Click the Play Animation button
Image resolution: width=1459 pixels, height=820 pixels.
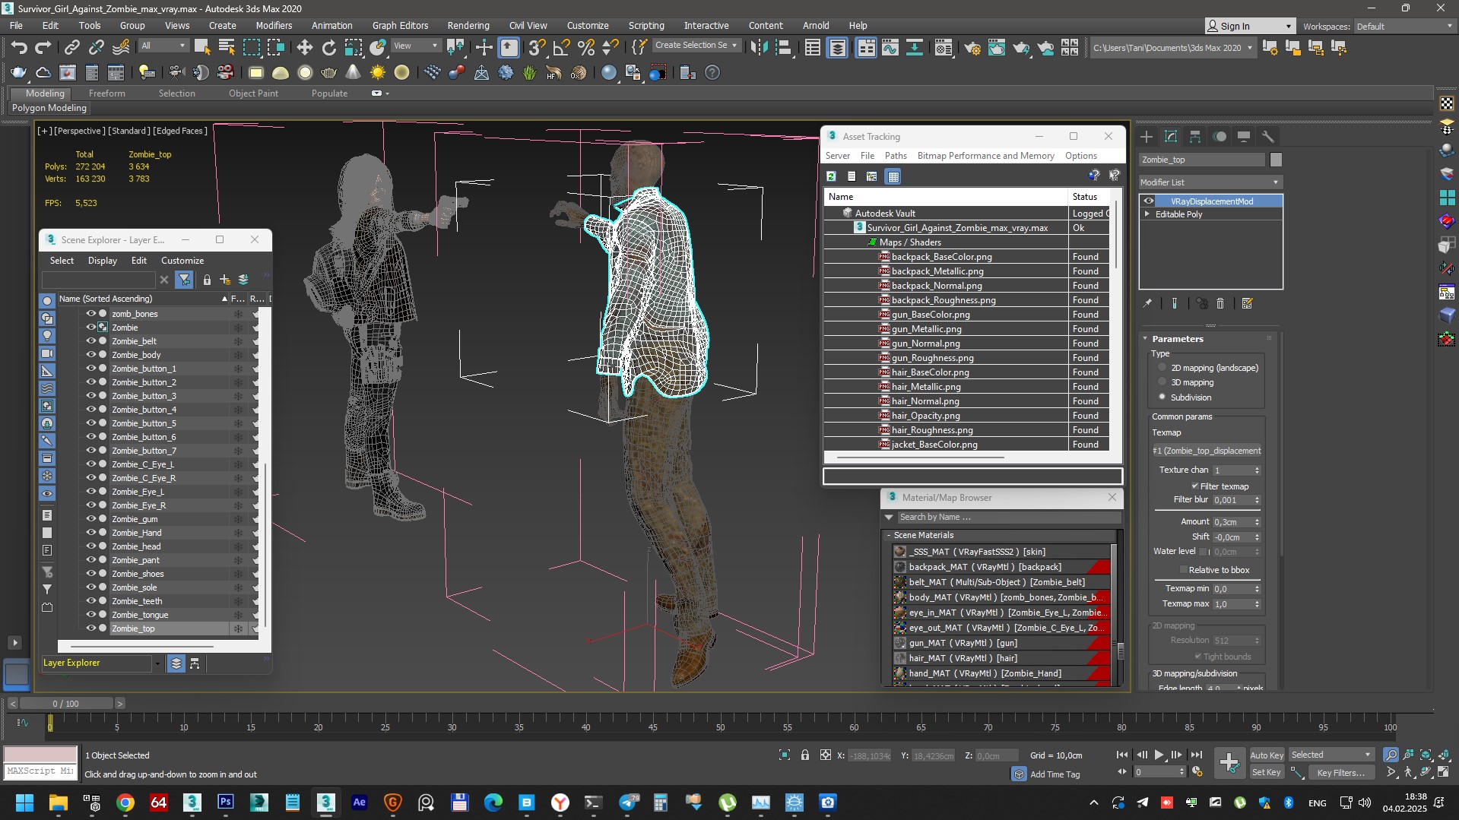1159,755
